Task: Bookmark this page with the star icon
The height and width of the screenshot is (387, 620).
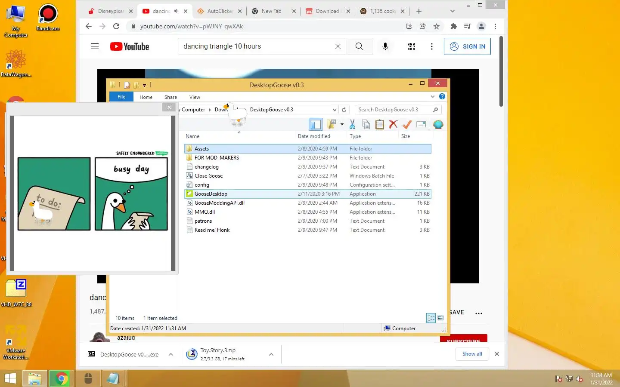Action: (437, 26)
